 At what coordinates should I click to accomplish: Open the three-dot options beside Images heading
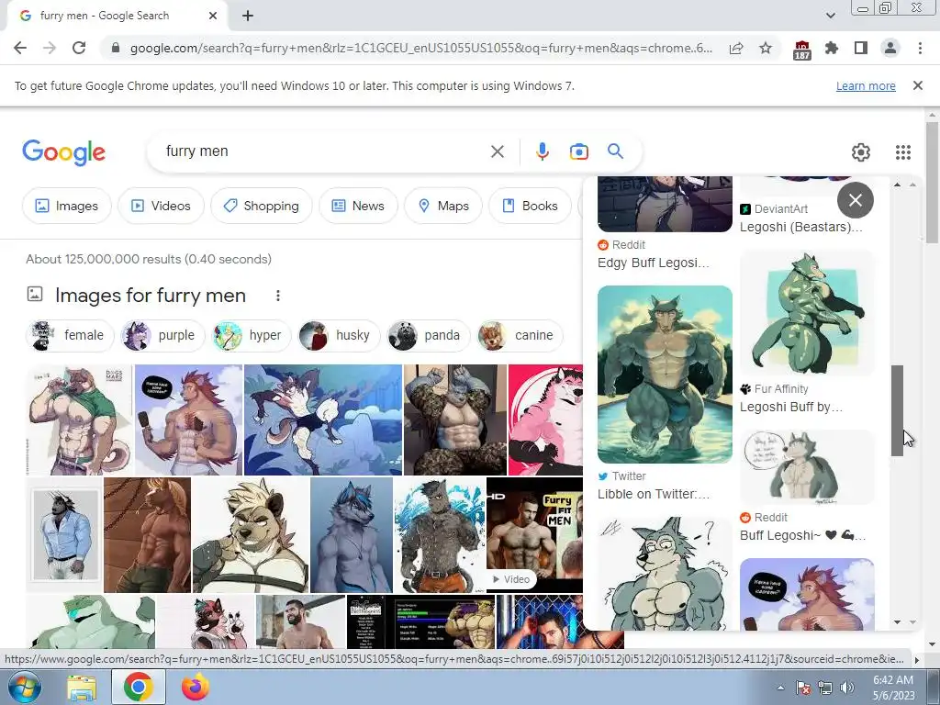pyautogui.click(x=277, y=296)
